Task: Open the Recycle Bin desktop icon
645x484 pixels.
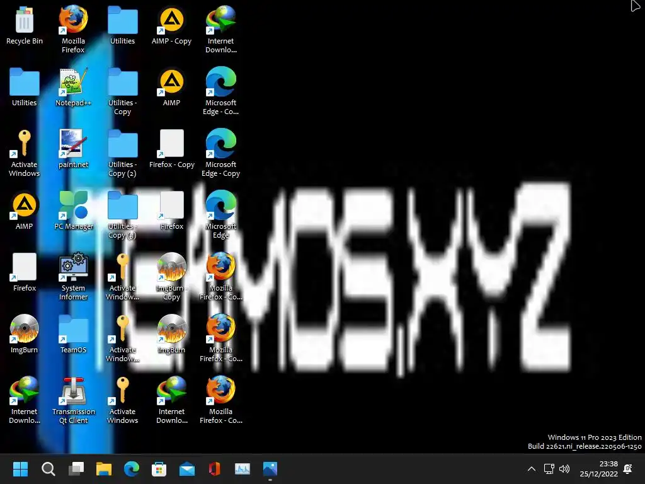Action: pyautogui.click(x=25, y=25)
